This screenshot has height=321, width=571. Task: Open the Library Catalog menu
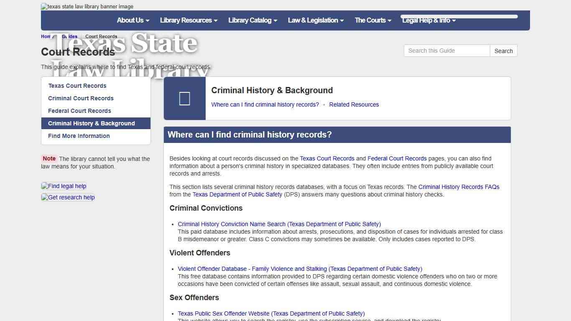tap(252, 20)
